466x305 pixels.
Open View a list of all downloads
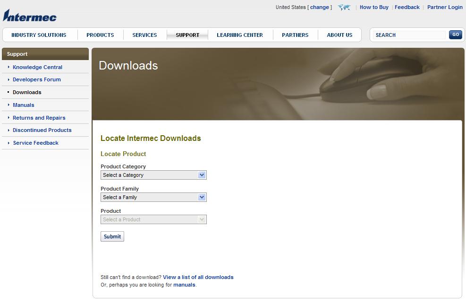point(198,277)
